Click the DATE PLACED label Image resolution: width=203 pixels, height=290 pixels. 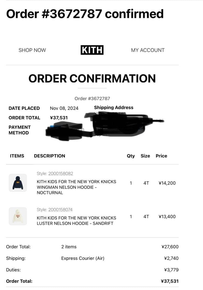pos(24,108)
